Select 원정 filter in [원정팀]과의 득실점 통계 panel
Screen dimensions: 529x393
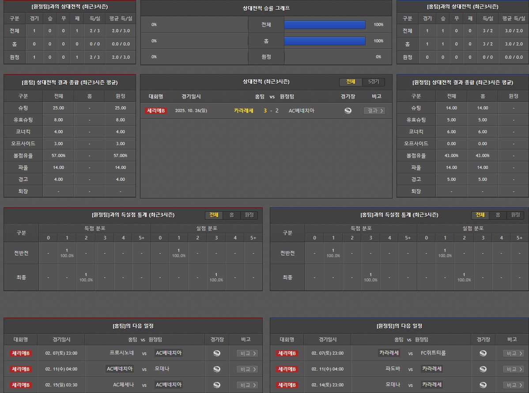(249, 215)
